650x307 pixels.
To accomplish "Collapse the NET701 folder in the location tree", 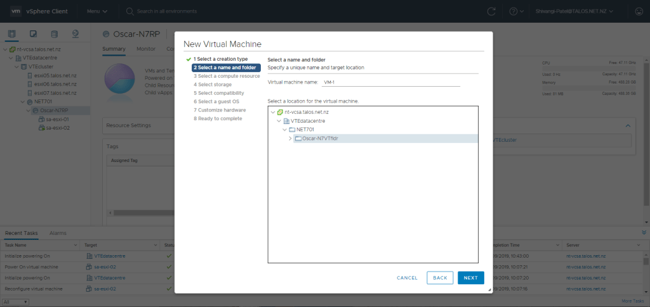I will tap(284, 129).
